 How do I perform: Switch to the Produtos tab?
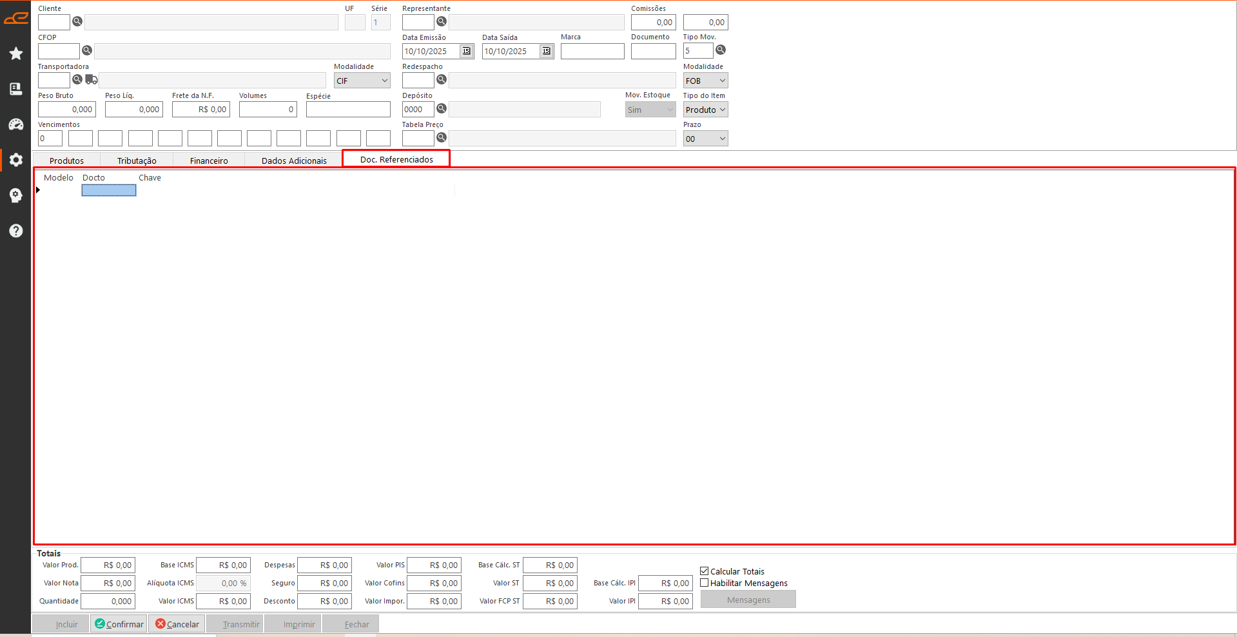[x=66, y=161]
